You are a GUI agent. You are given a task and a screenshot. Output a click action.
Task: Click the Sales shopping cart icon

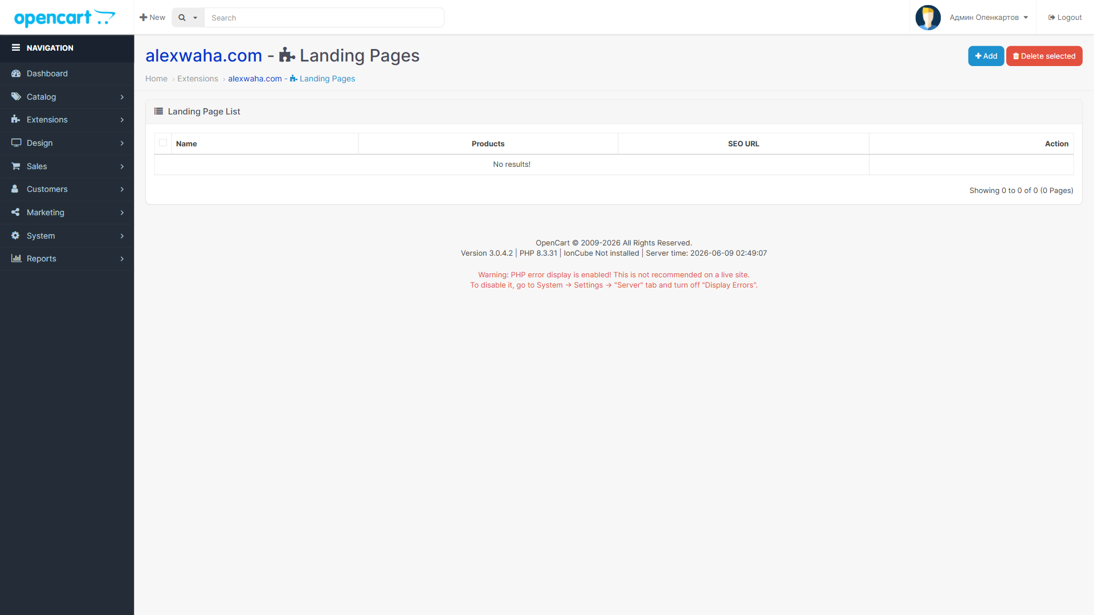[16, 166]
